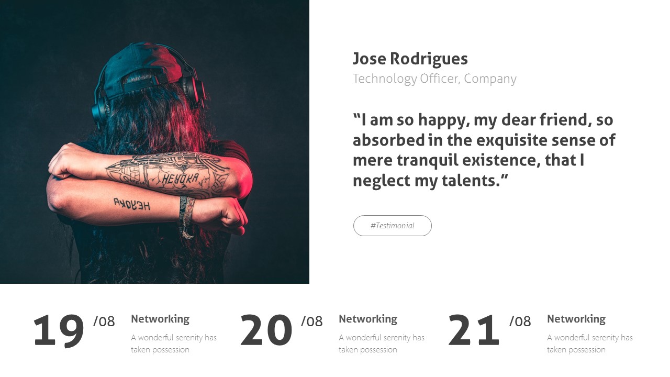Click the /08 label beside number 19

tap(104, 321)
